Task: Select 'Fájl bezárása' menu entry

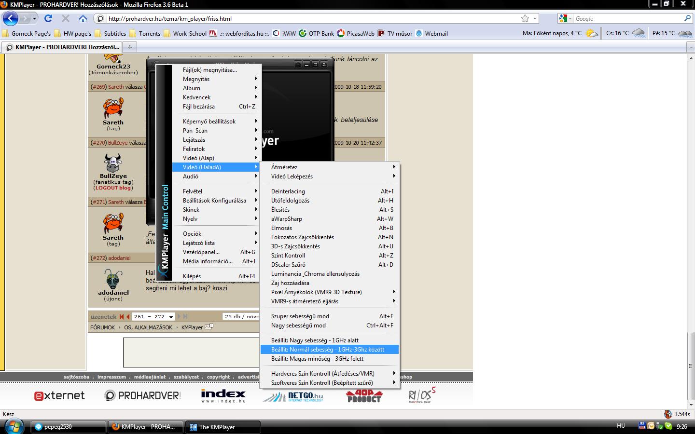Action: pos(217,107)
